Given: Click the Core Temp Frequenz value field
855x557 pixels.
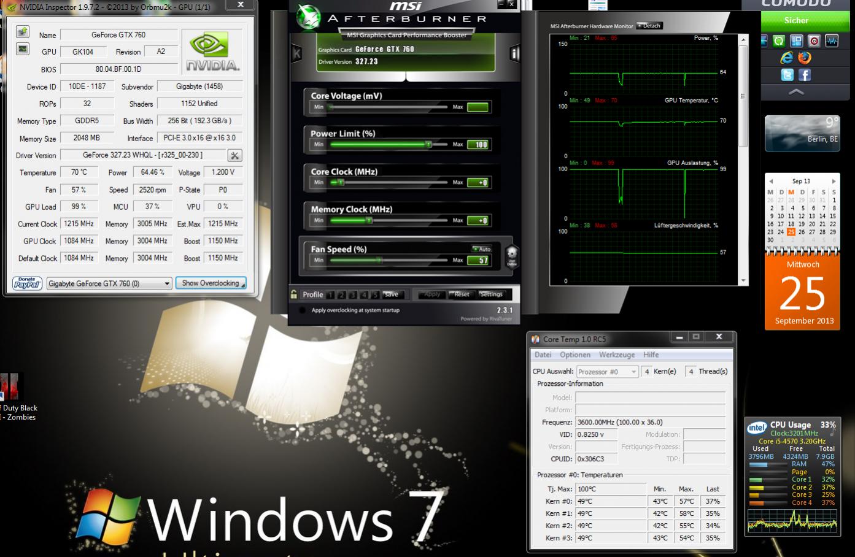Looking at the screenshot, I should [x=651, y=422].
